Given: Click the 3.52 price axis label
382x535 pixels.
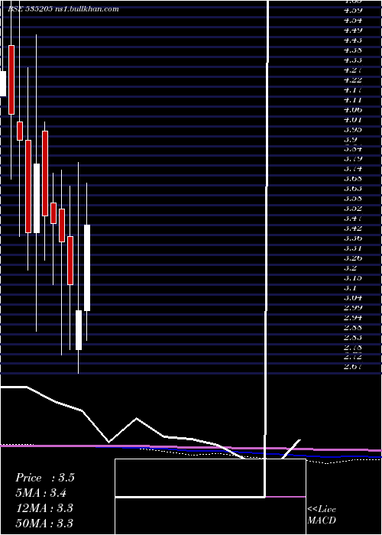Looking at the screenshot, I should coord(353,208).
